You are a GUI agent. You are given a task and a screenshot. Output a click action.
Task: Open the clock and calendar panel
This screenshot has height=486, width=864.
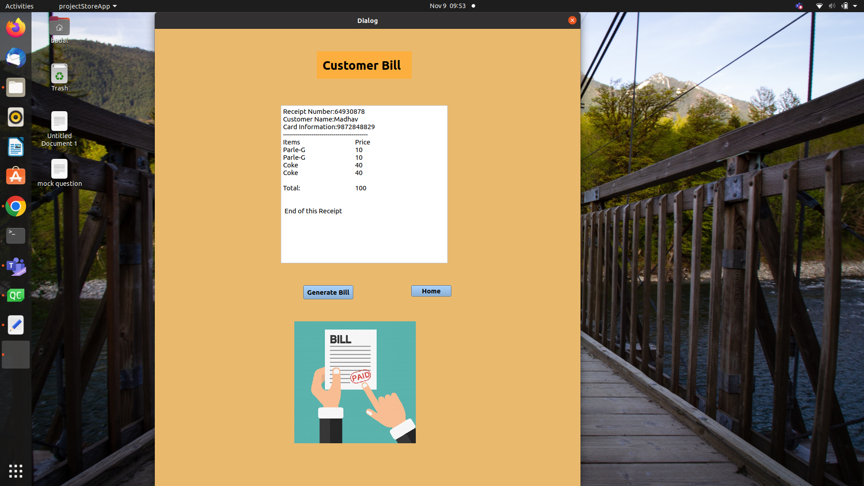[x=447, y=6]
